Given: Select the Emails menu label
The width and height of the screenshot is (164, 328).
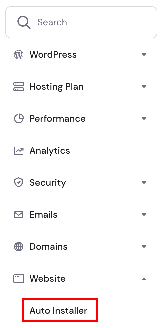Looking at the screenshot, I should pos(44,215).
